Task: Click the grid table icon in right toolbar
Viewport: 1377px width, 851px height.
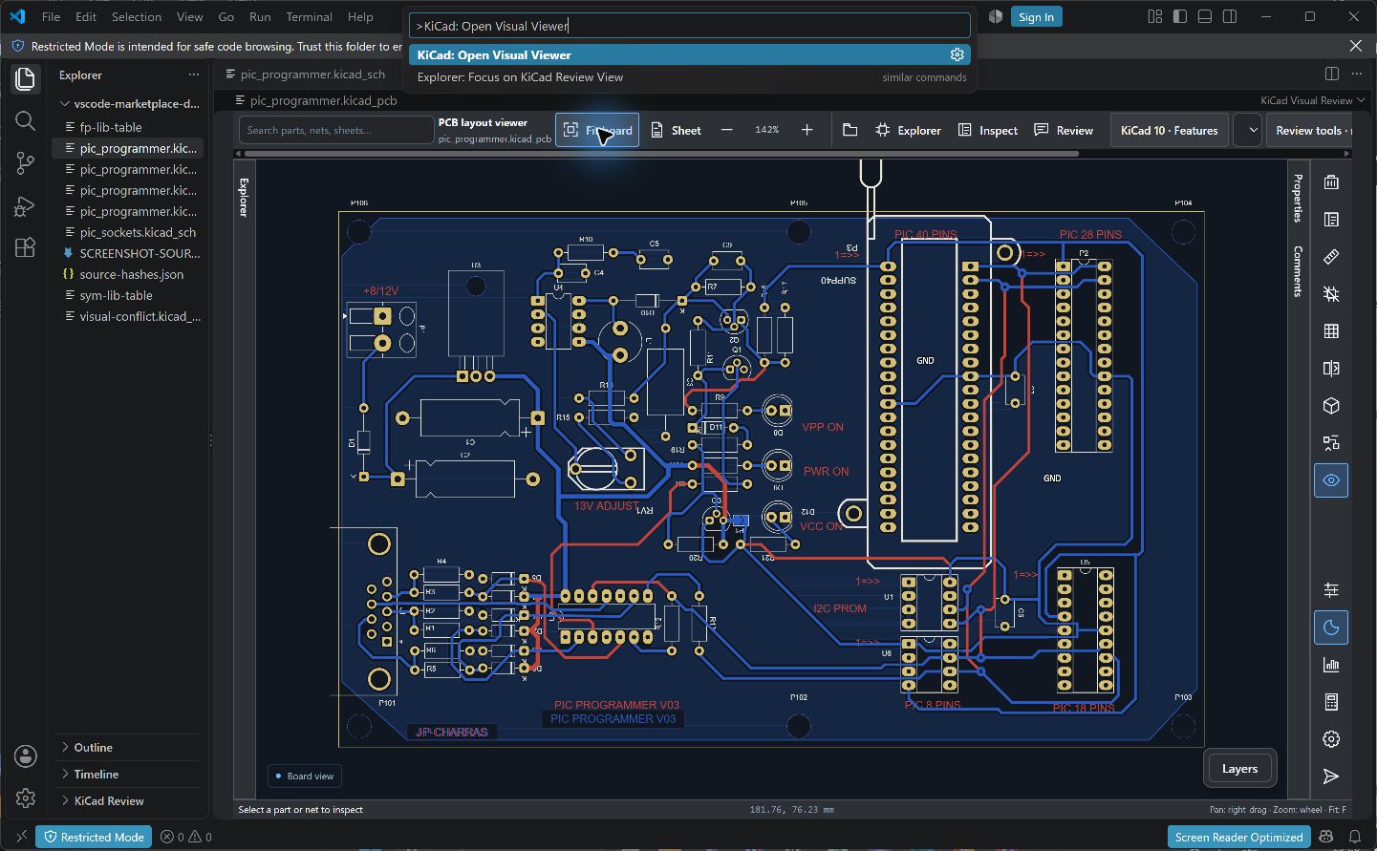Action: [1331, 331]
